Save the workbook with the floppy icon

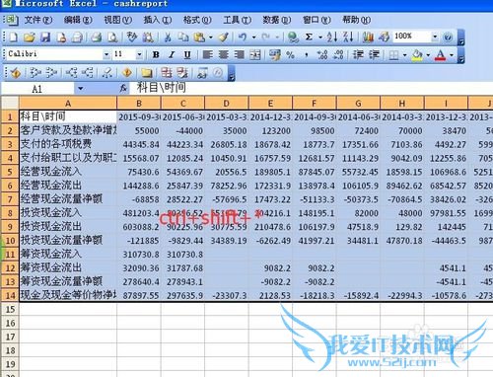[x=45, y=37]
